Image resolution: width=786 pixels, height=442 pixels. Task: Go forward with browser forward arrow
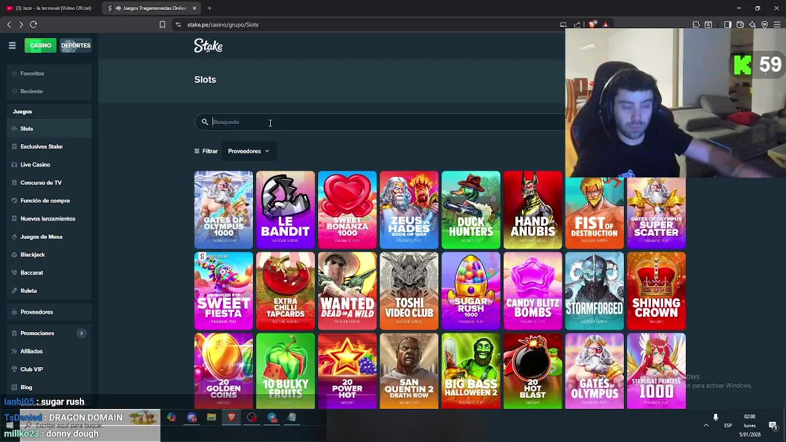21,25
